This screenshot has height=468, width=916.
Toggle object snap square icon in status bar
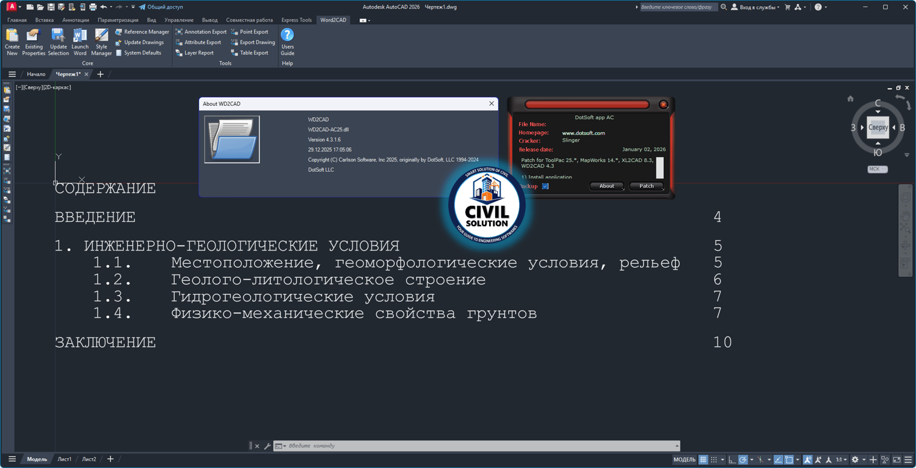(789, 459)
